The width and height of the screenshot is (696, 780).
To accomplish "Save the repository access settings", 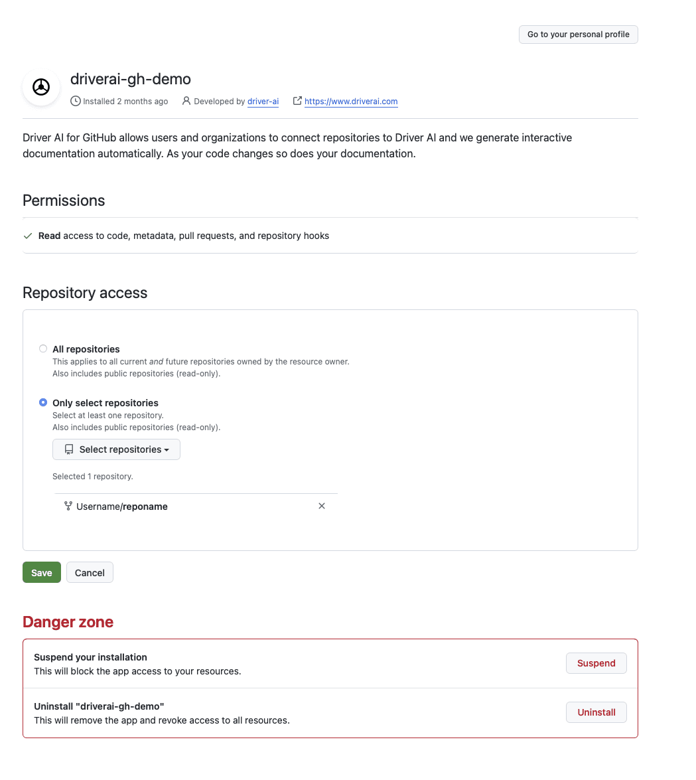I will pyautogui.click(x=42, y=573).
